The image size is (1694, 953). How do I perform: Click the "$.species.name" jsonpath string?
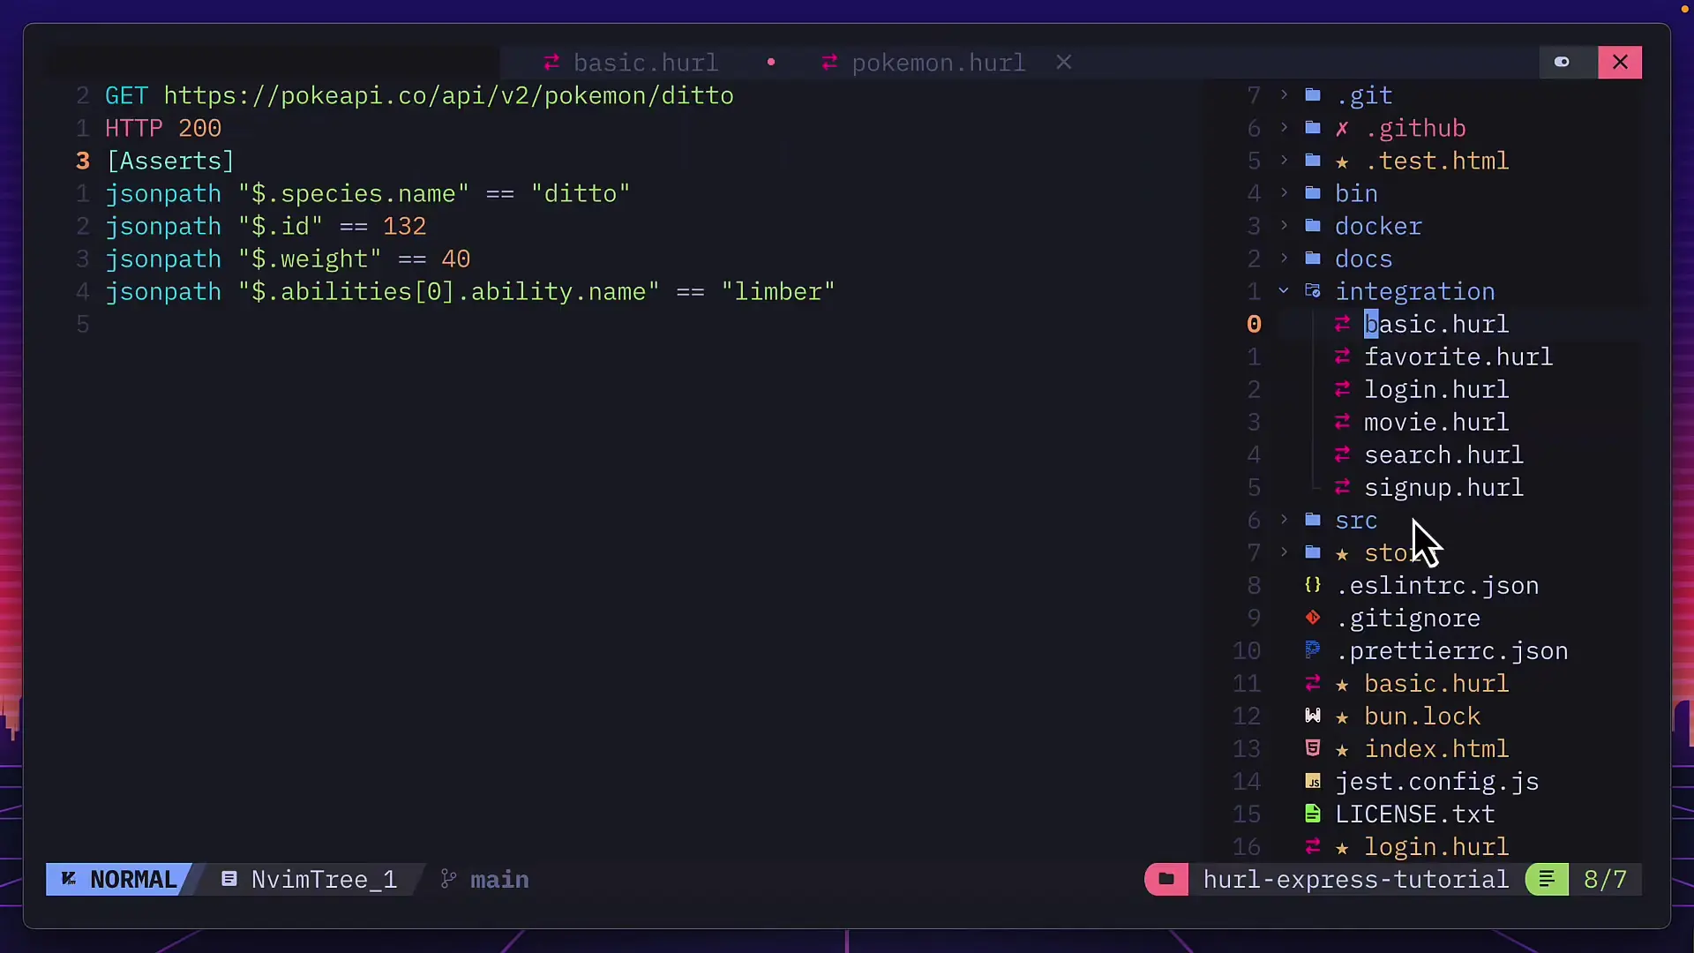(x=353, y=193)
